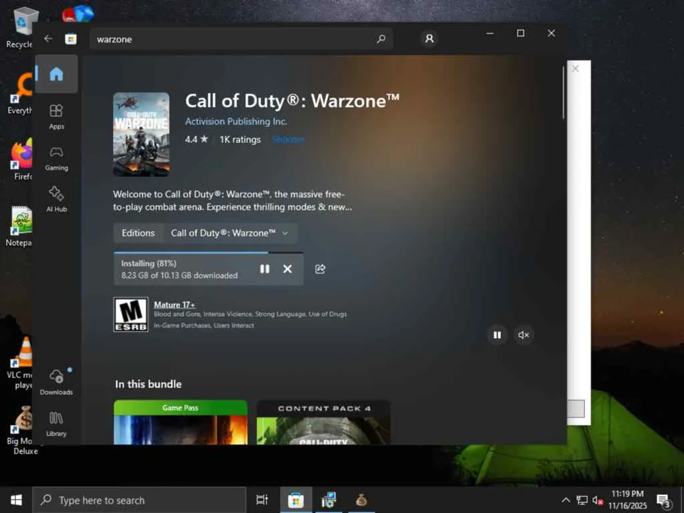
Task: Open the user account profile icon
Action: (x=430, y=39)
